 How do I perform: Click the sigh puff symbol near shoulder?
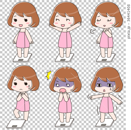[93, 31]
